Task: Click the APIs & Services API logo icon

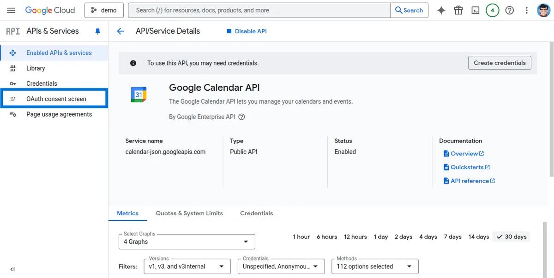Action: tap(12, 31)
